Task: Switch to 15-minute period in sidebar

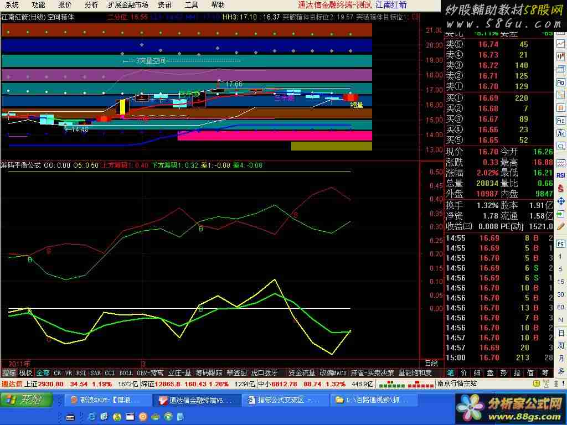Action: tap(561, 282)
